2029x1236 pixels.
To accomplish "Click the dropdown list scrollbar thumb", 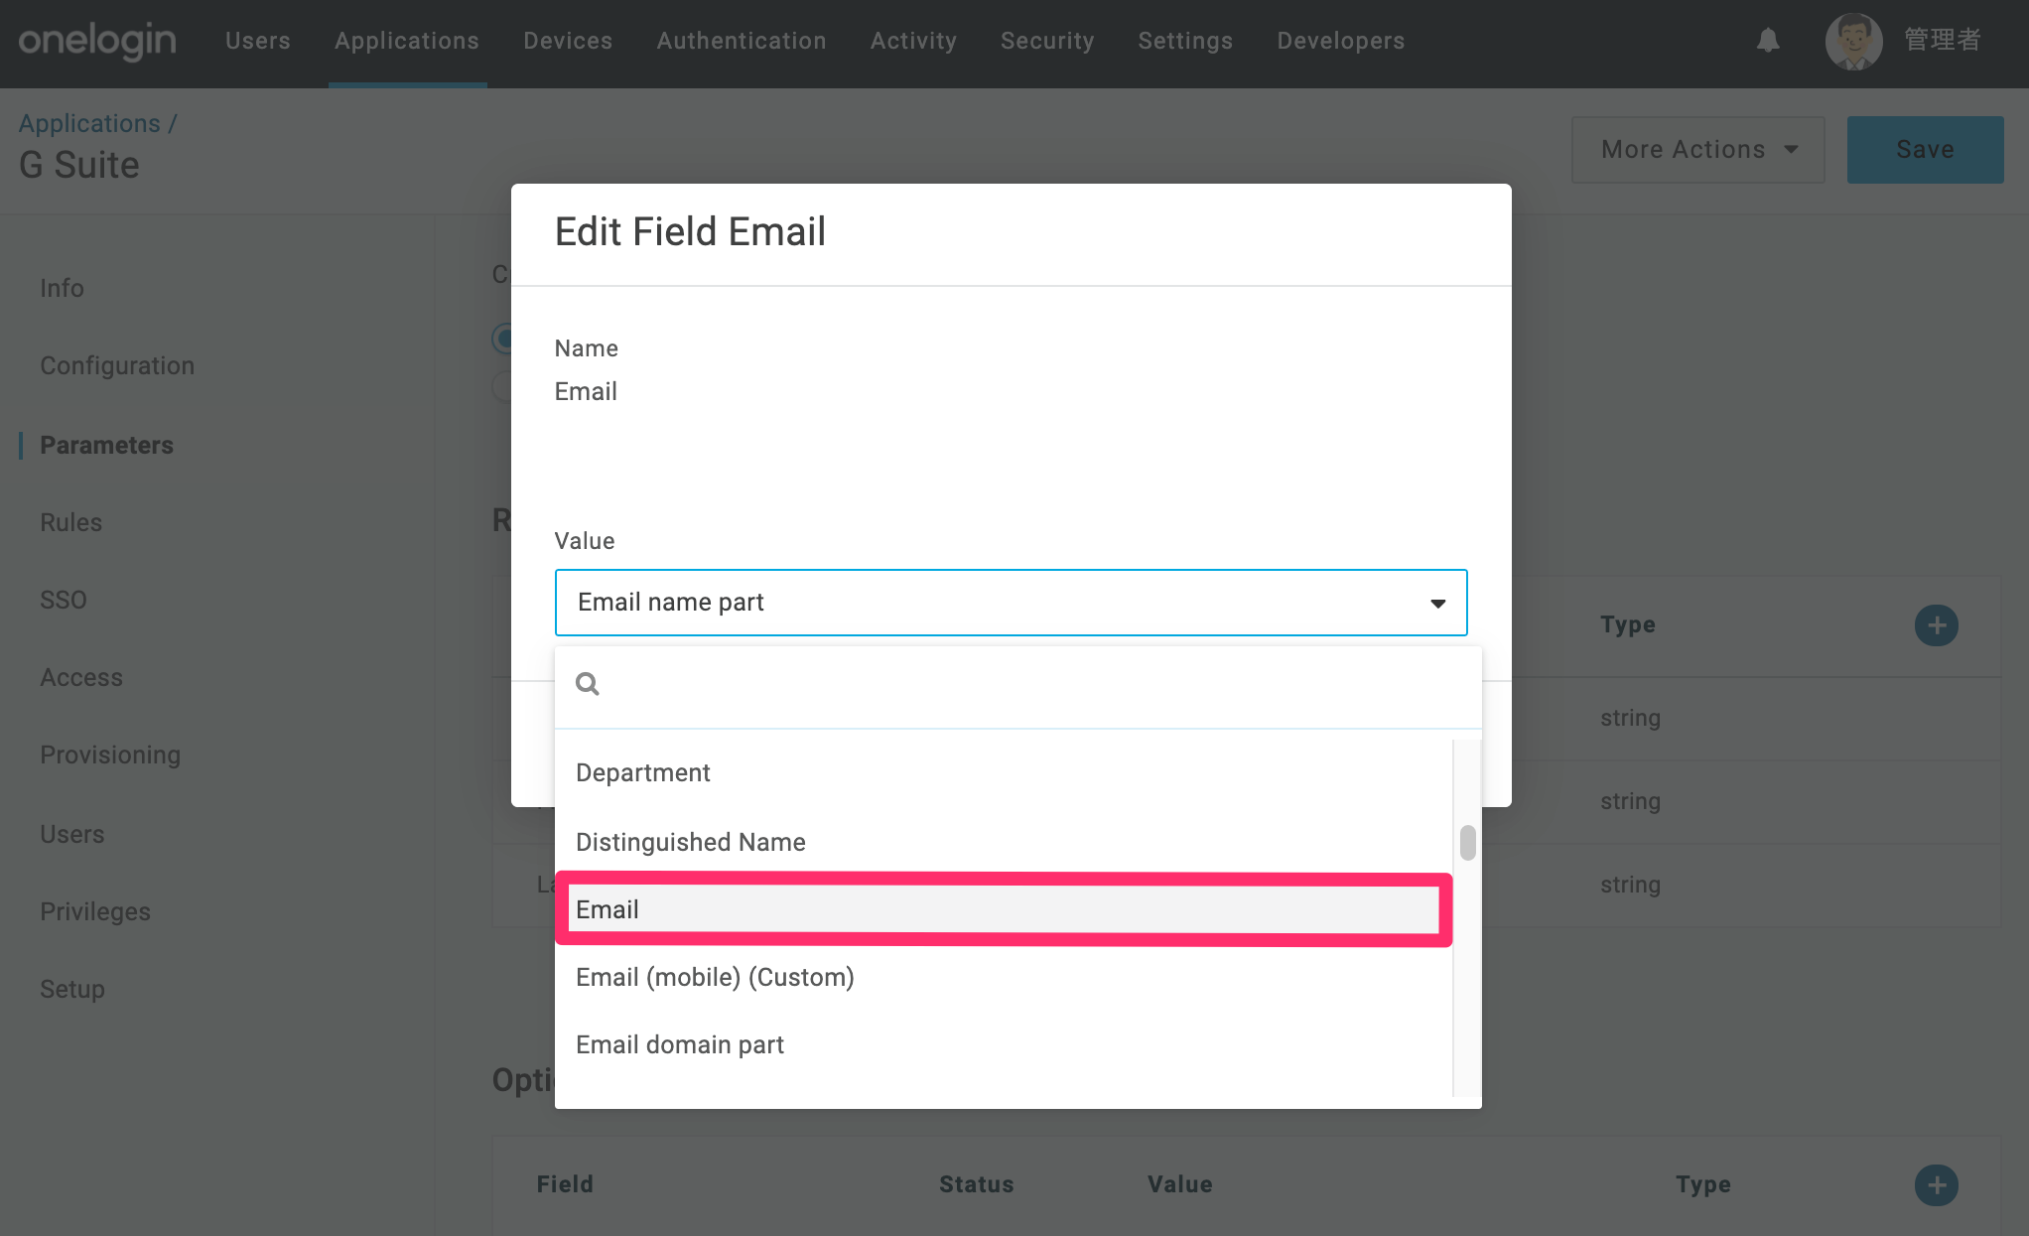I will [x=1467, y=843].
